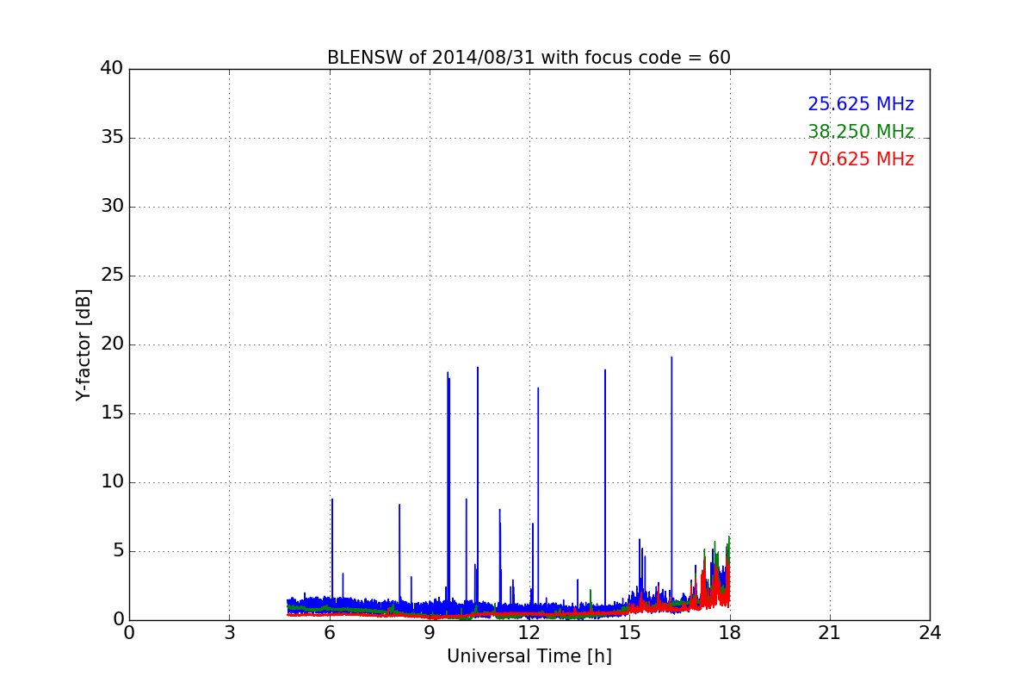Click x-axis tick label 18
1033x689 pixels.
(730, 633)
